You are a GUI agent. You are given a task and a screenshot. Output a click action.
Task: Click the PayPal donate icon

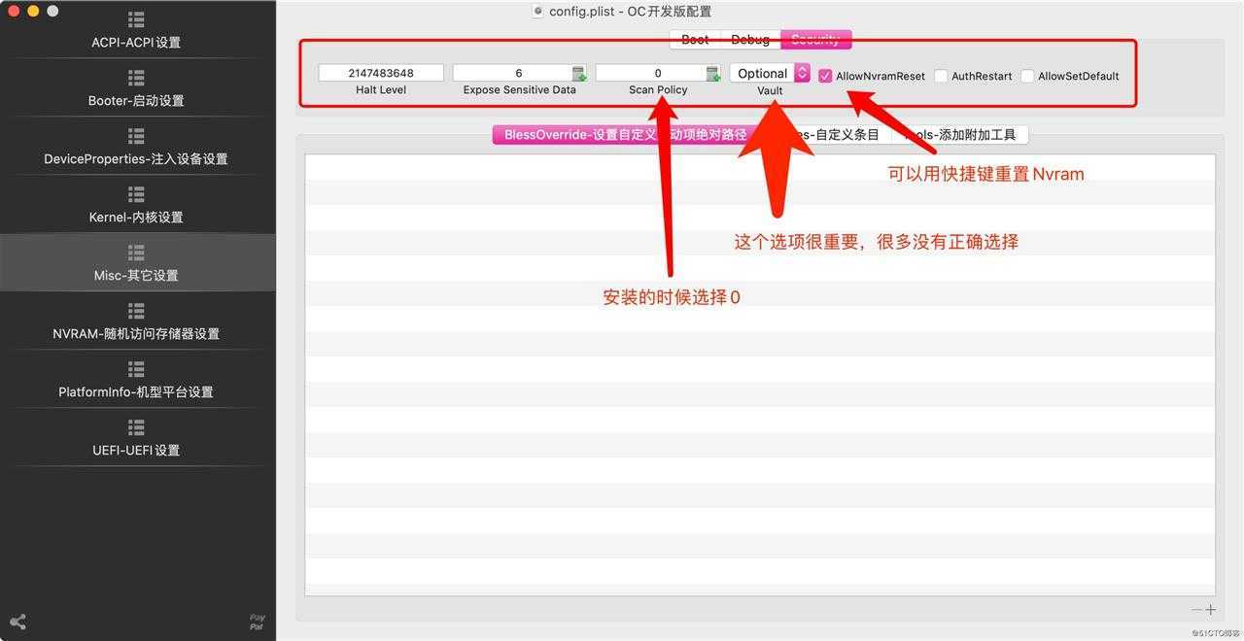(x=257, y=622)
